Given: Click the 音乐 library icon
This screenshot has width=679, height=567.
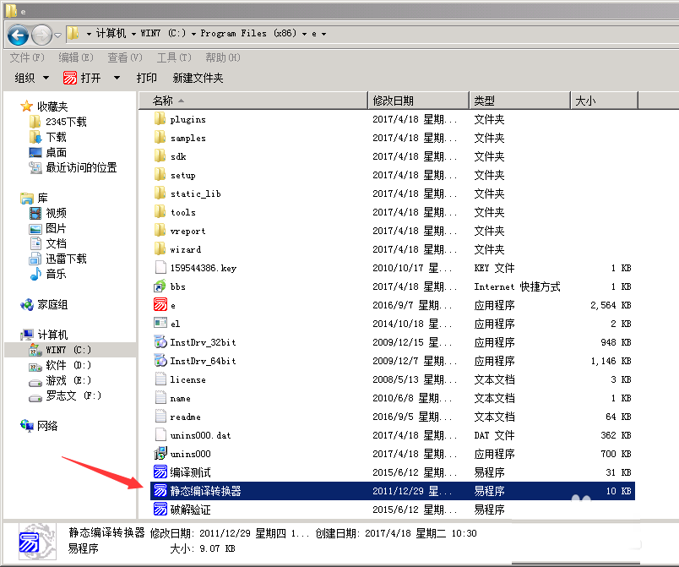Looking at the screenshot, I should 35,274.
